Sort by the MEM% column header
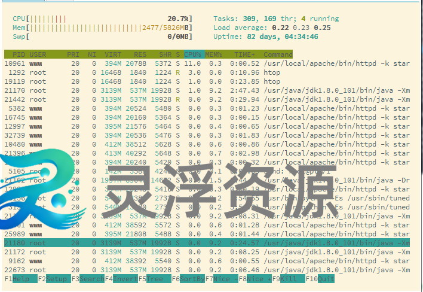The width and height of the screenshot is (423, 292). 213,54
